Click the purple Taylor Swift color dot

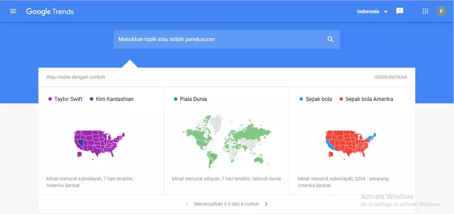coord(50,99)
